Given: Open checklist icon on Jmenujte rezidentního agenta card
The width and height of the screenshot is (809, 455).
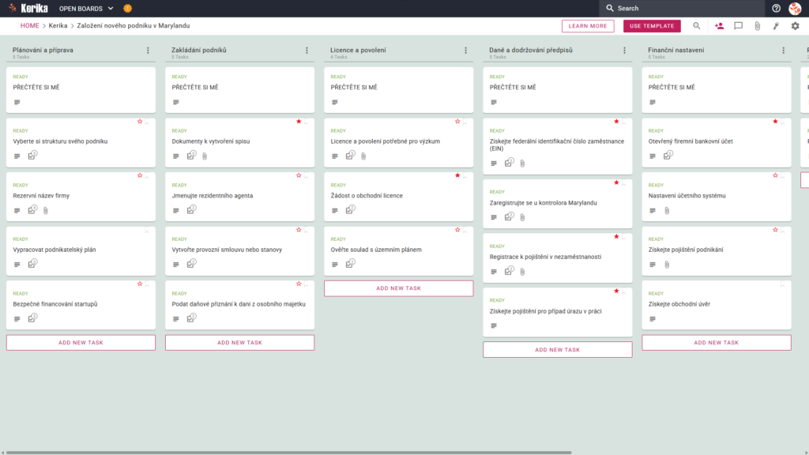Looking at the screenshot, I should coord(191,209).
